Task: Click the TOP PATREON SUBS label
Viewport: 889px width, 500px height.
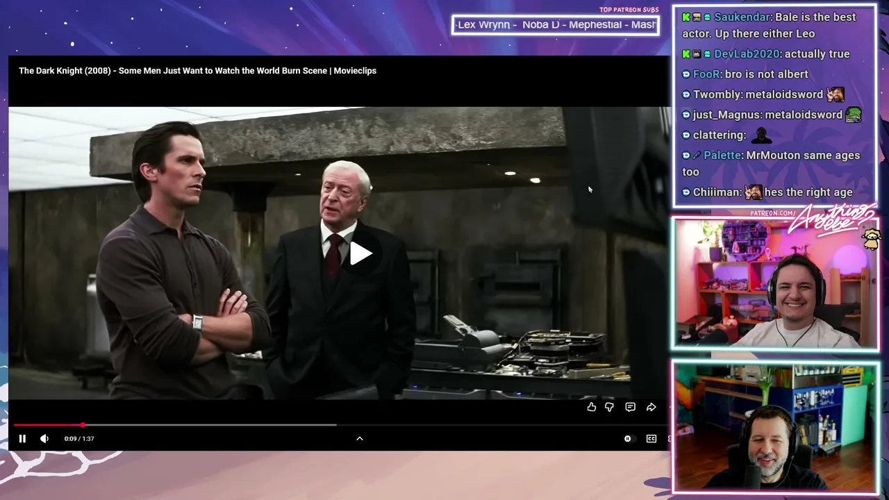Action: pyautogui.click(x=629, y=10)
